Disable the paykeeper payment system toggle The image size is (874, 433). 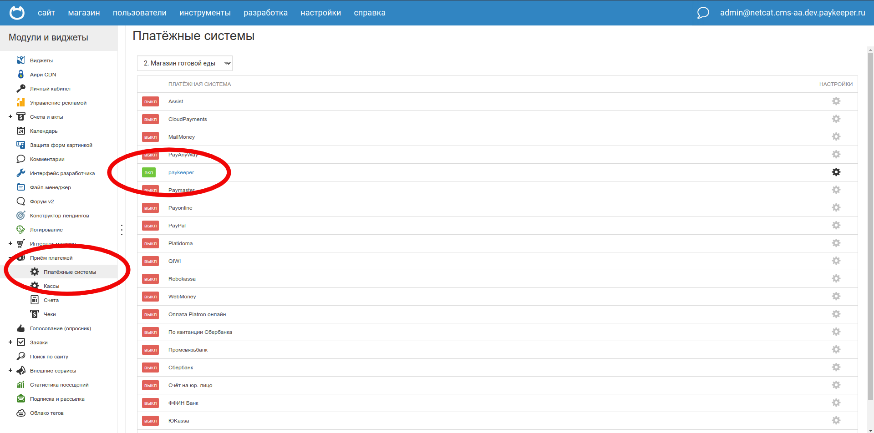click(149, 173)
